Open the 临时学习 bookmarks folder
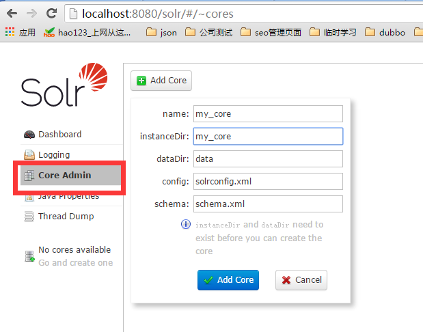 (333, 32)
